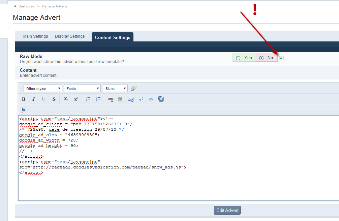Open the Sizes dropdown
Image resolution: width=339 pixels, height=221 pixels.
(115, 89)
